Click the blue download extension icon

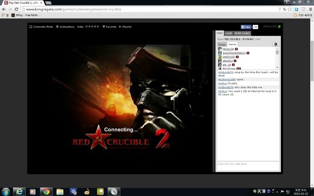click(297, 9)
